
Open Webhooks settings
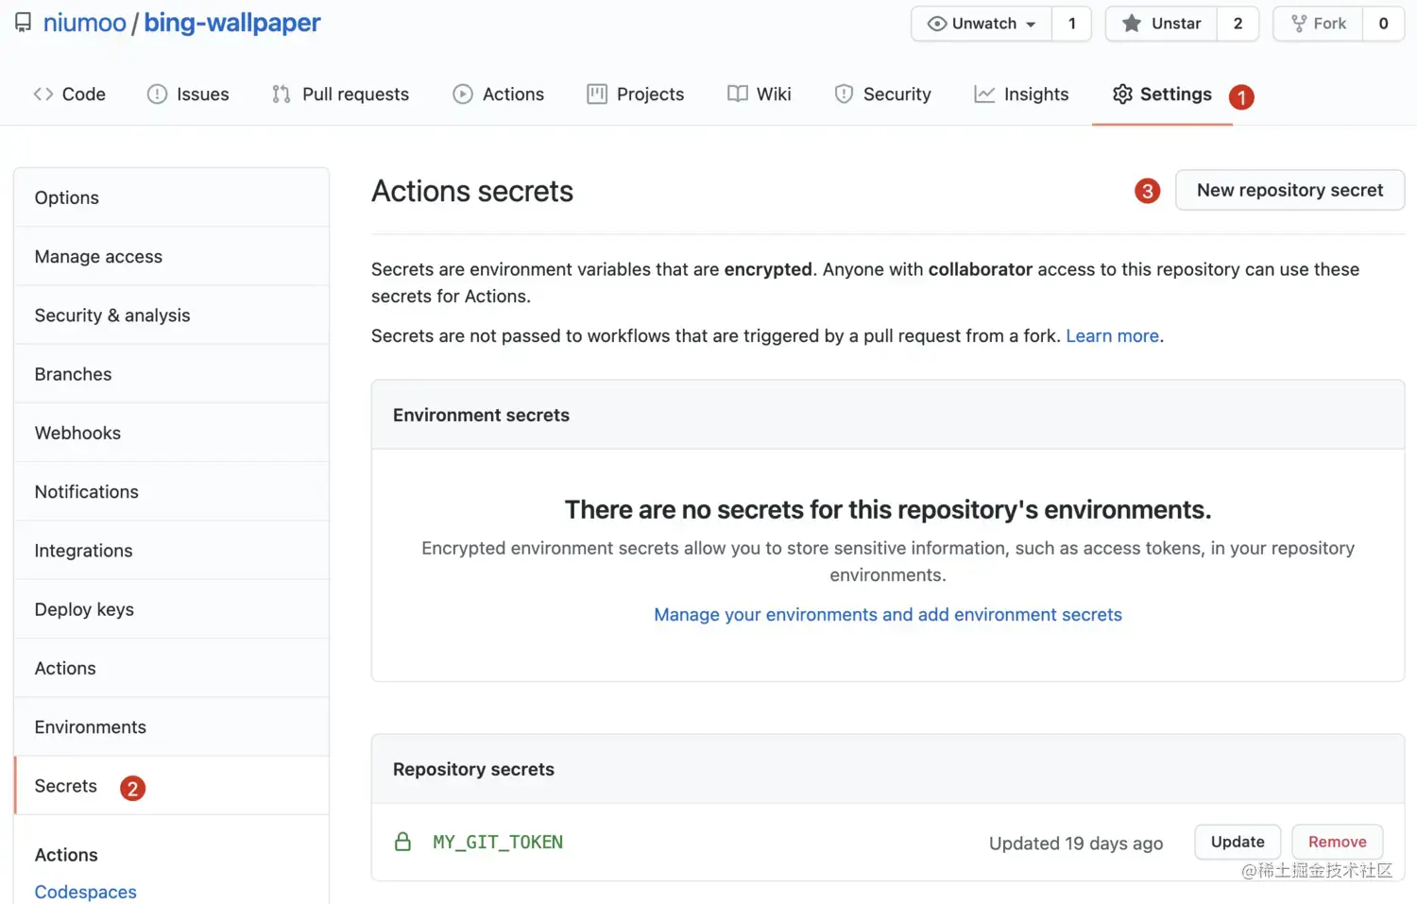point(172,433)
